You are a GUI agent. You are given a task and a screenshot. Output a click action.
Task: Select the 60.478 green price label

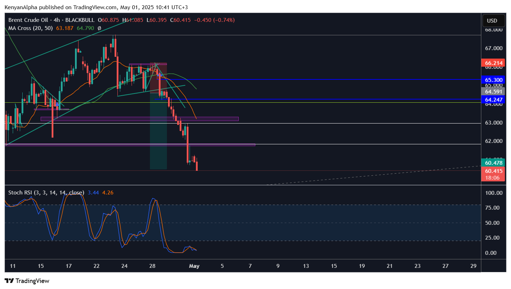click(494, 163)
